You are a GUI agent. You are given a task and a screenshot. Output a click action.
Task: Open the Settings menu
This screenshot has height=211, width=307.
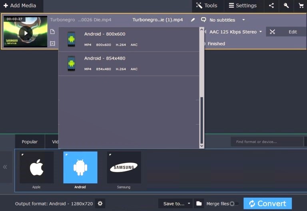pos(243,6)
